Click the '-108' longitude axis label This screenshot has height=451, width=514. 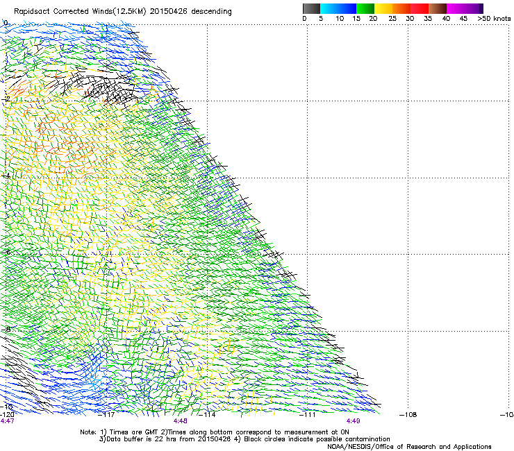coord(408,415)
